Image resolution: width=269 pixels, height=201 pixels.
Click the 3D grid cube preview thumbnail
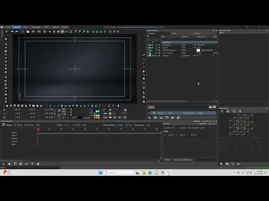[241, 125]
